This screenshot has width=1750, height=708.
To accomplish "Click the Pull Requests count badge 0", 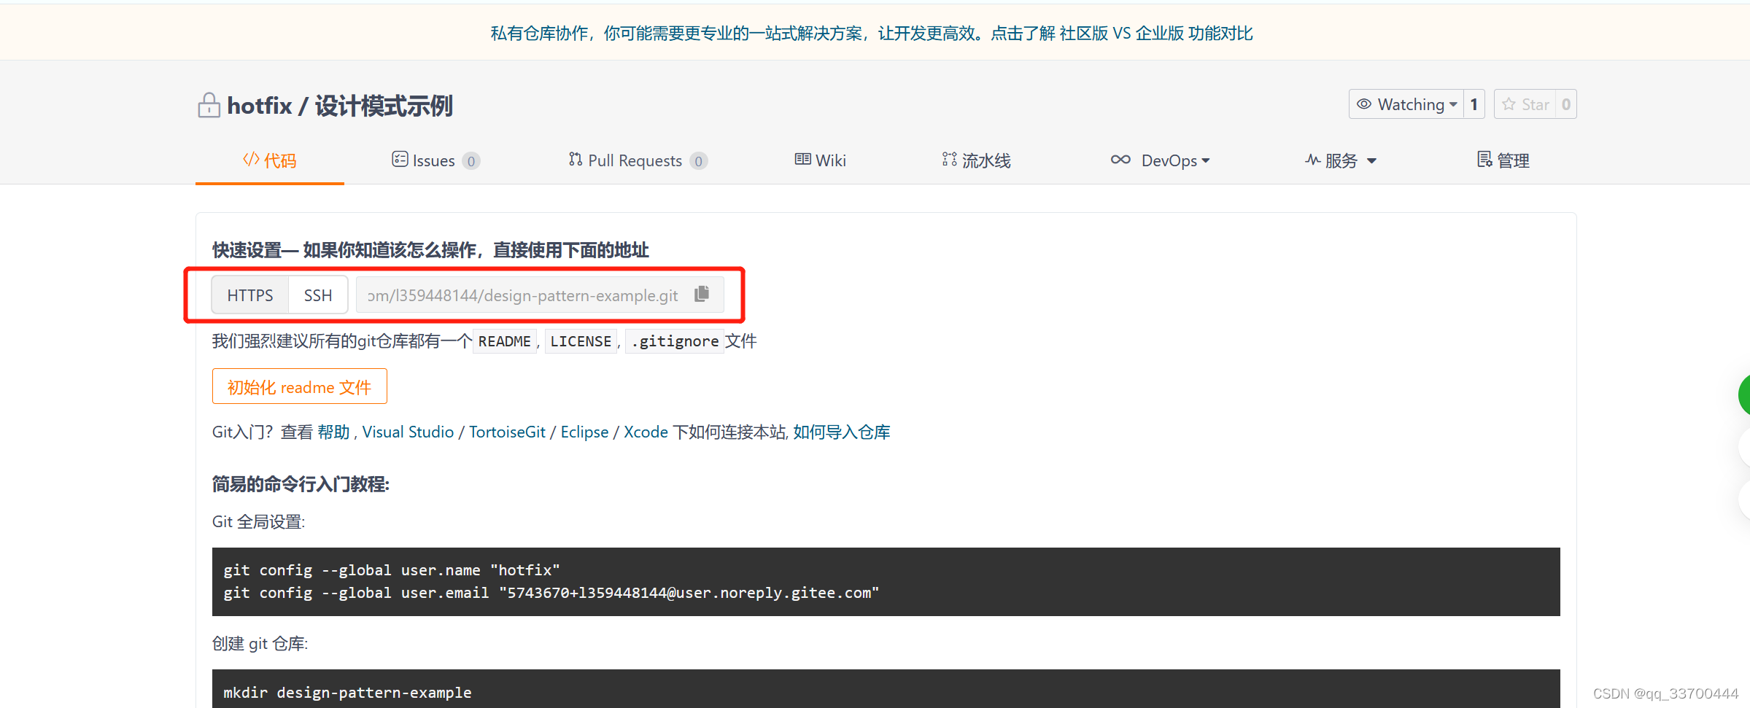I will [699, 161].
